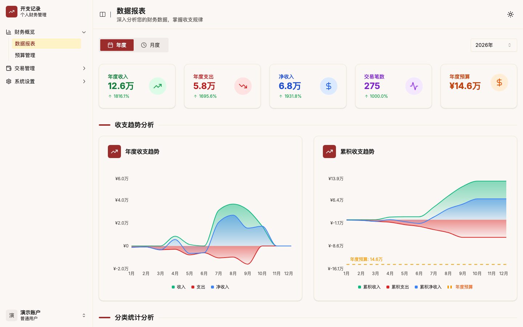The width and height of the screenshot is (523, 327).
Task: Click the 年度支出 red trend-down icon
Action: (x=243, y=86)
